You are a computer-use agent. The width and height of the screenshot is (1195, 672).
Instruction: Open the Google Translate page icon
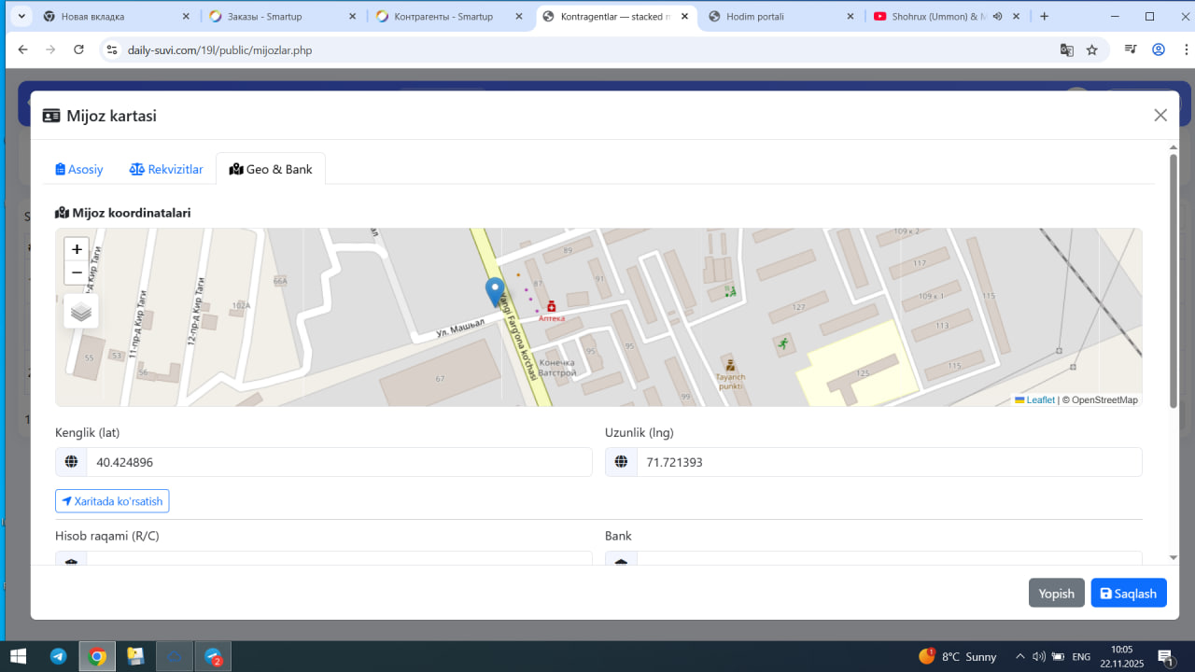click(x=1066, y=49)
